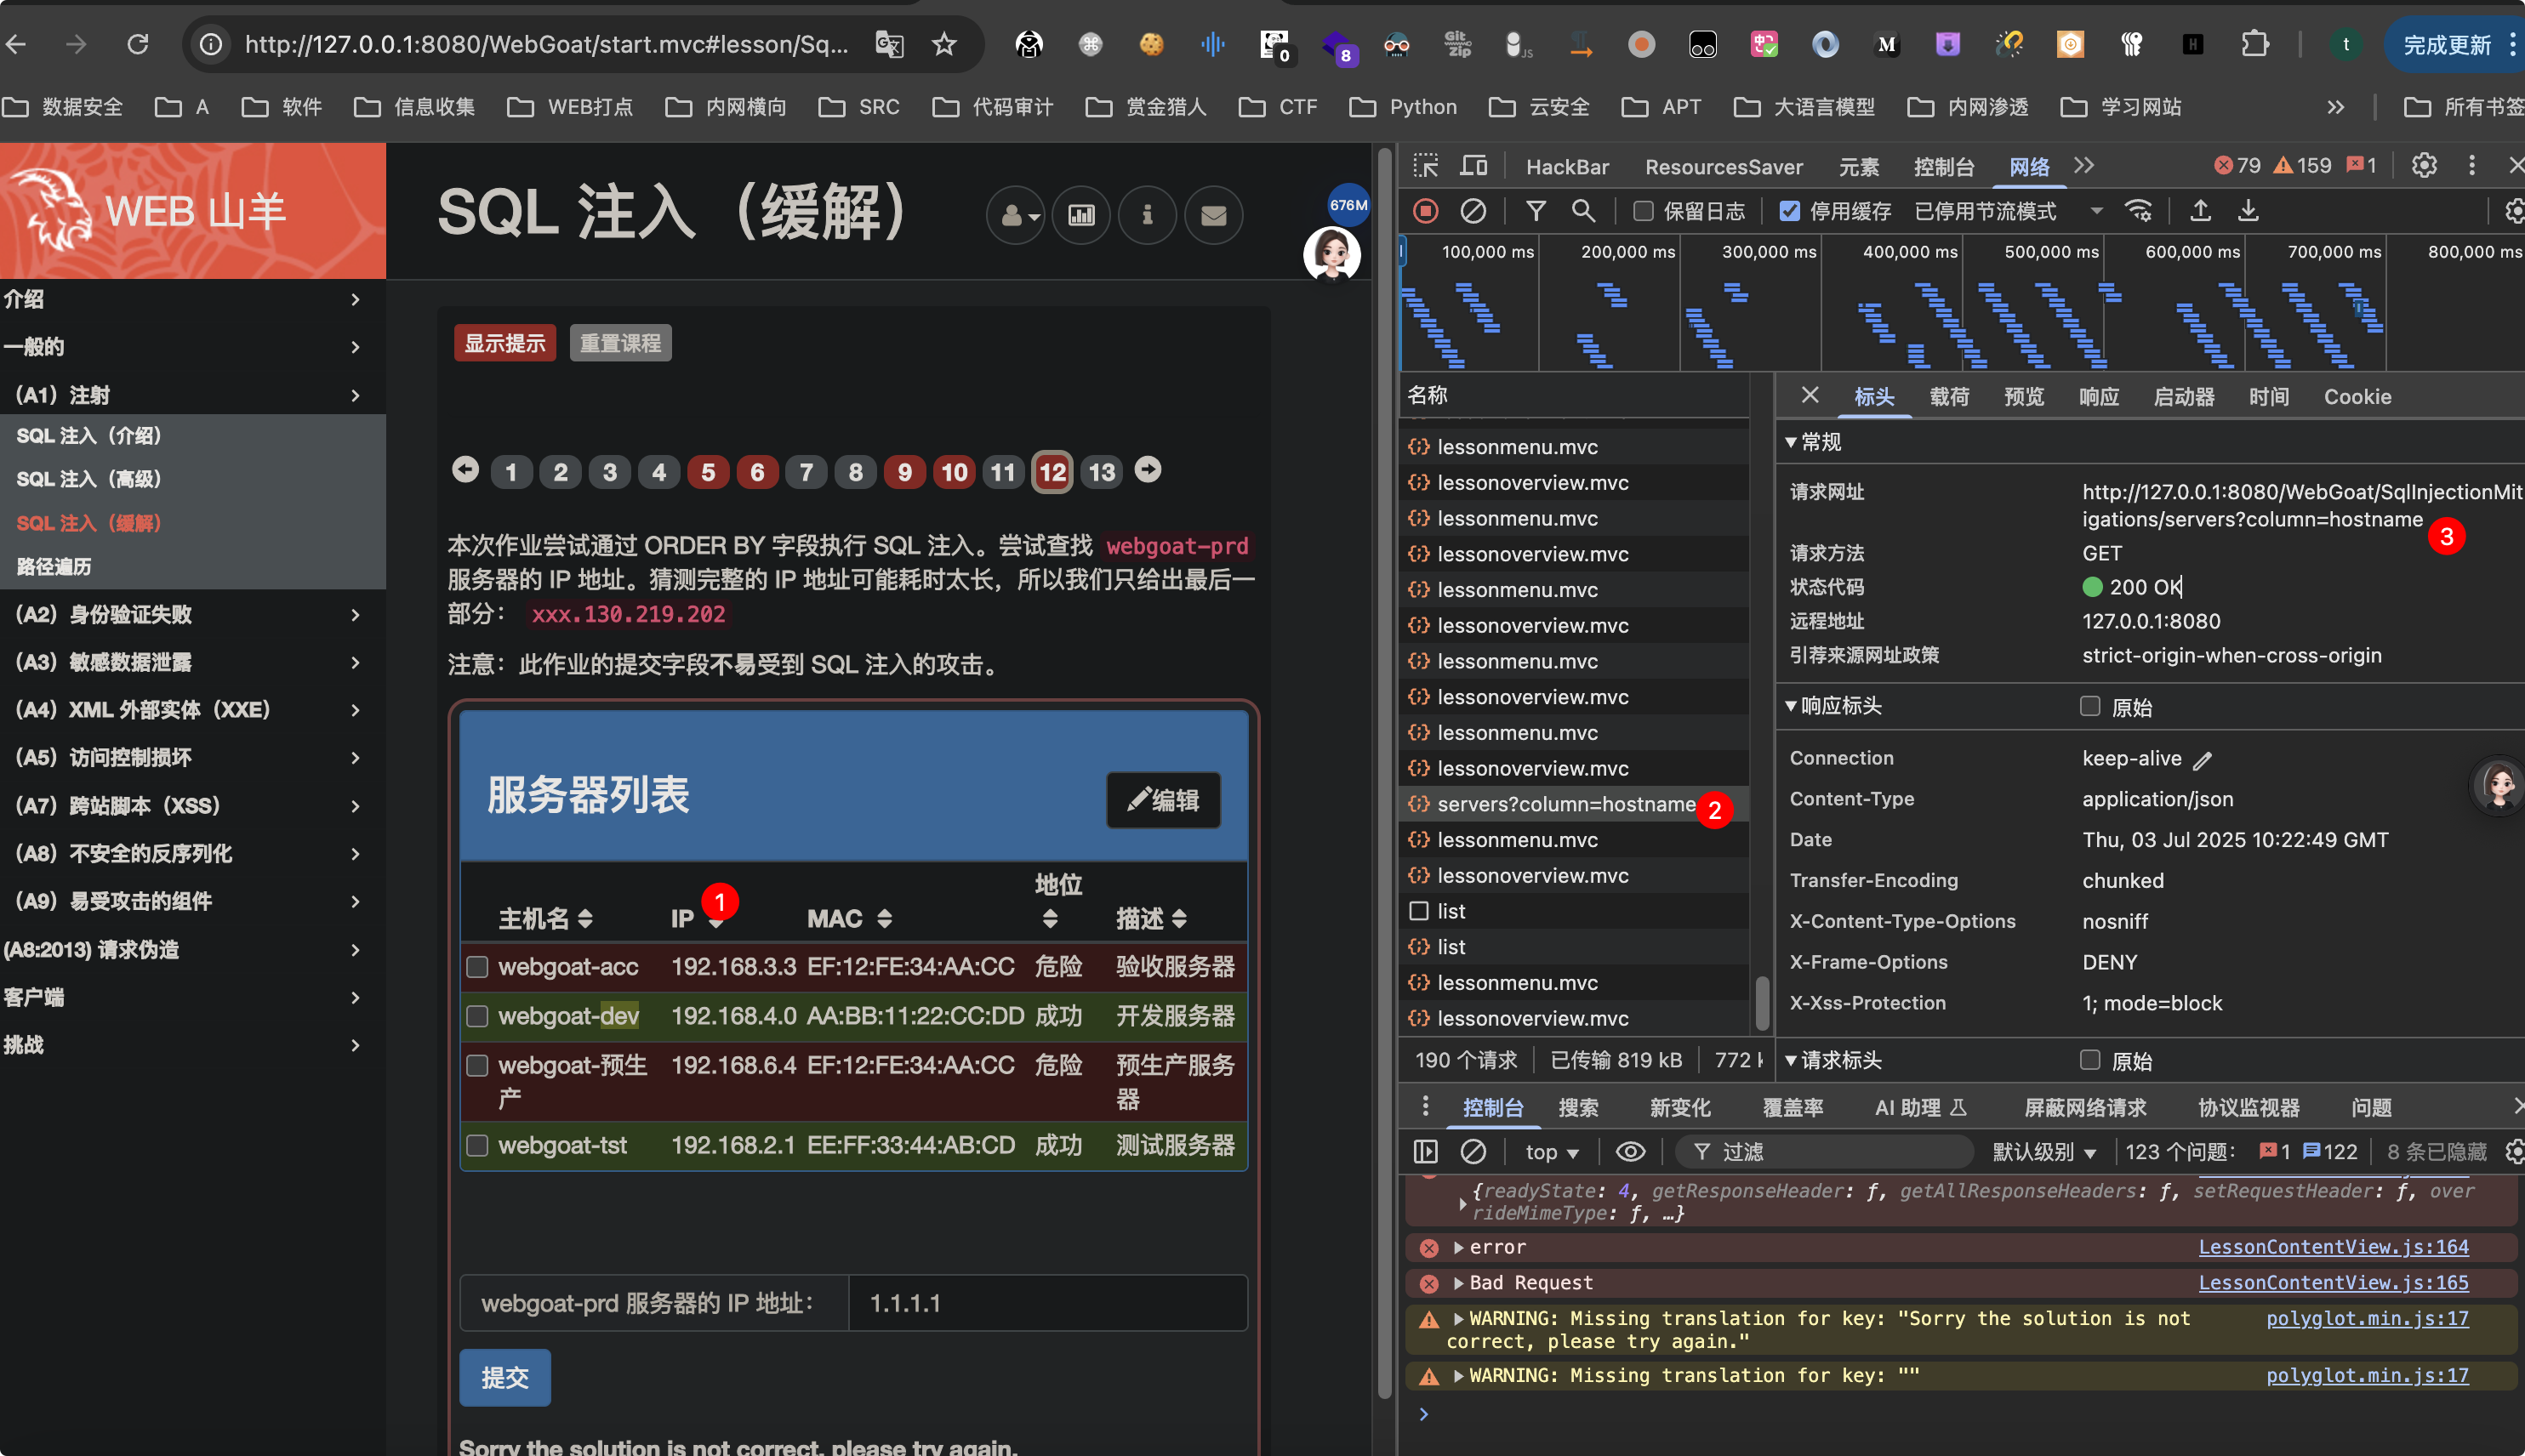This screenshot has width=2525, height=1456.
Task: Clear console with the ban icon
Action: coord(1473,1152)
